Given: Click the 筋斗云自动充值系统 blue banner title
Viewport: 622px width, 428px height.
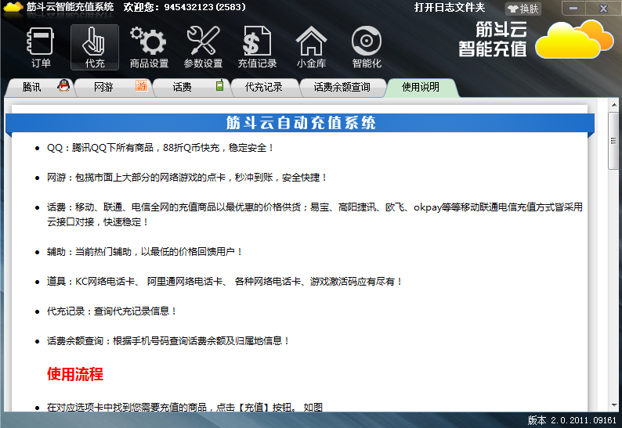Looking at the screenshot, I should pos(300,123).
